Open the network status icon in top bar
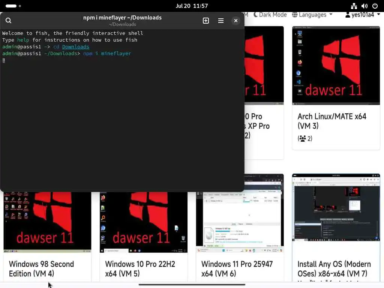The image size is (384, 288). point(354,6)
